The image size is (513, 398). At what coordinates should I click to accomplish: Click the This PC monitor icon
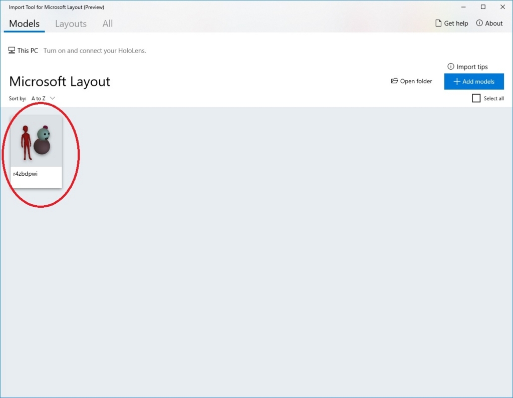(12, 51)
